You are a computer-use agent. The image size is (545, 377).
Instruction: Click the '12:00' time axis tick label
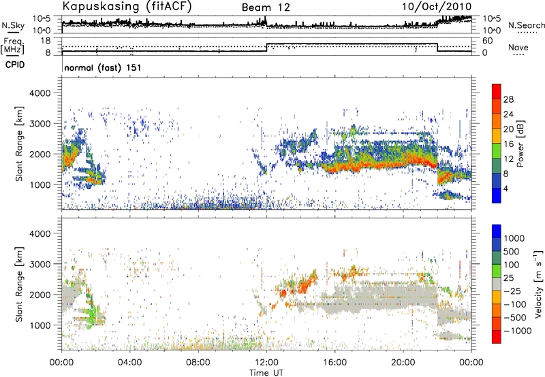click(266, 363)
